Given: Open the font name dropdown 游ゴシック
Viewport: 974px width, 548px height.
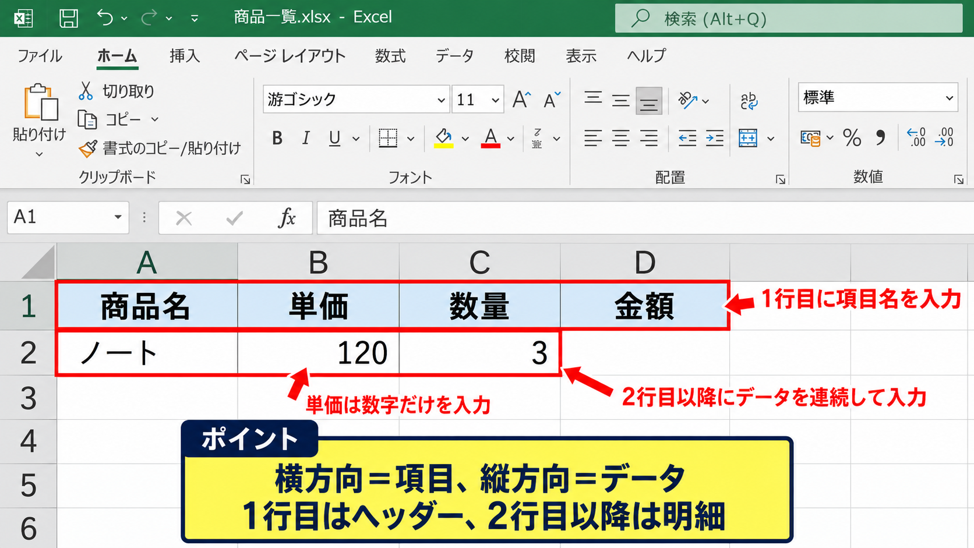Looking at the screenshot, I should [x=441, y=100].
